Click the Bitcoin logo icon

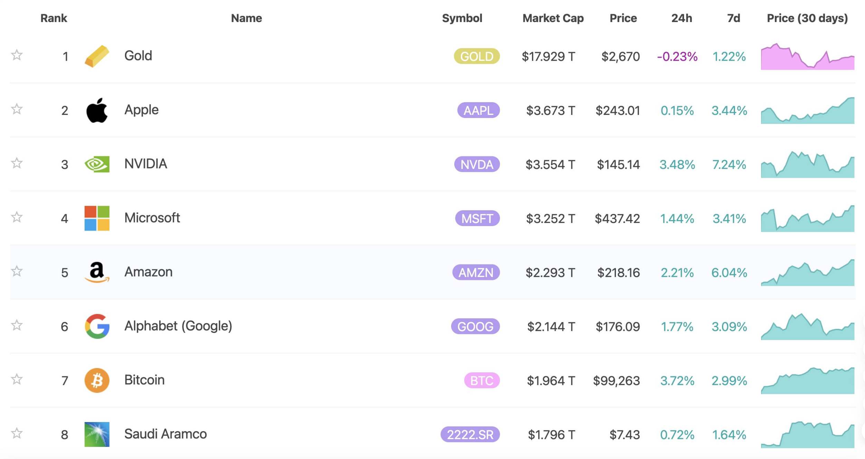97,380
